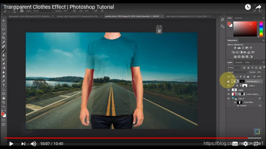The image size is (266, 149).
Task: Open the layer Fill dropdown arrow
Action: click(263, 77)
